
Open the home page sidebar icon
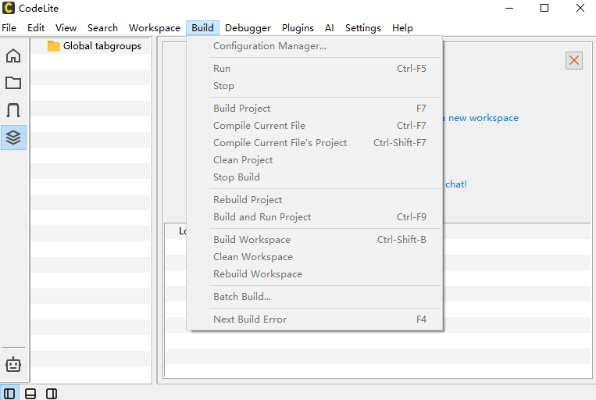coord(13,56)
